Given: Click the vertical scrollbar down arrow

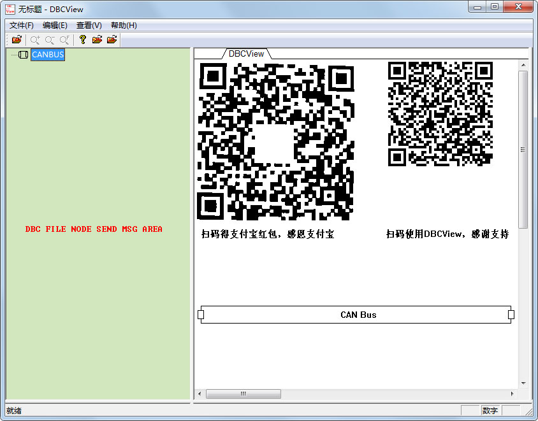Looking at the screenshot, I should point(523,383).
